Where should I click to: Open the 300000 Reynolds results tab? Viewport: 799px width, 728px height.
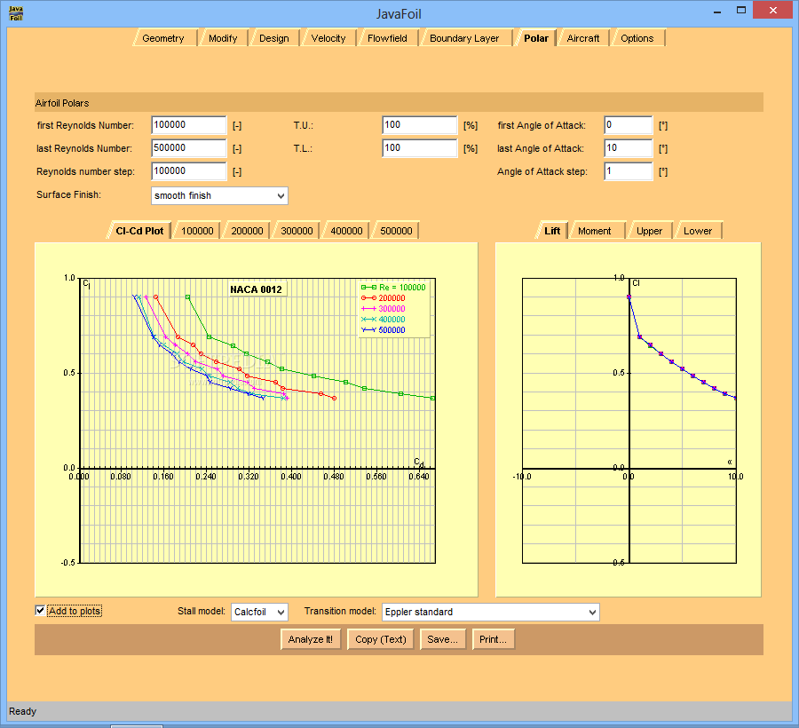point(297,231)
